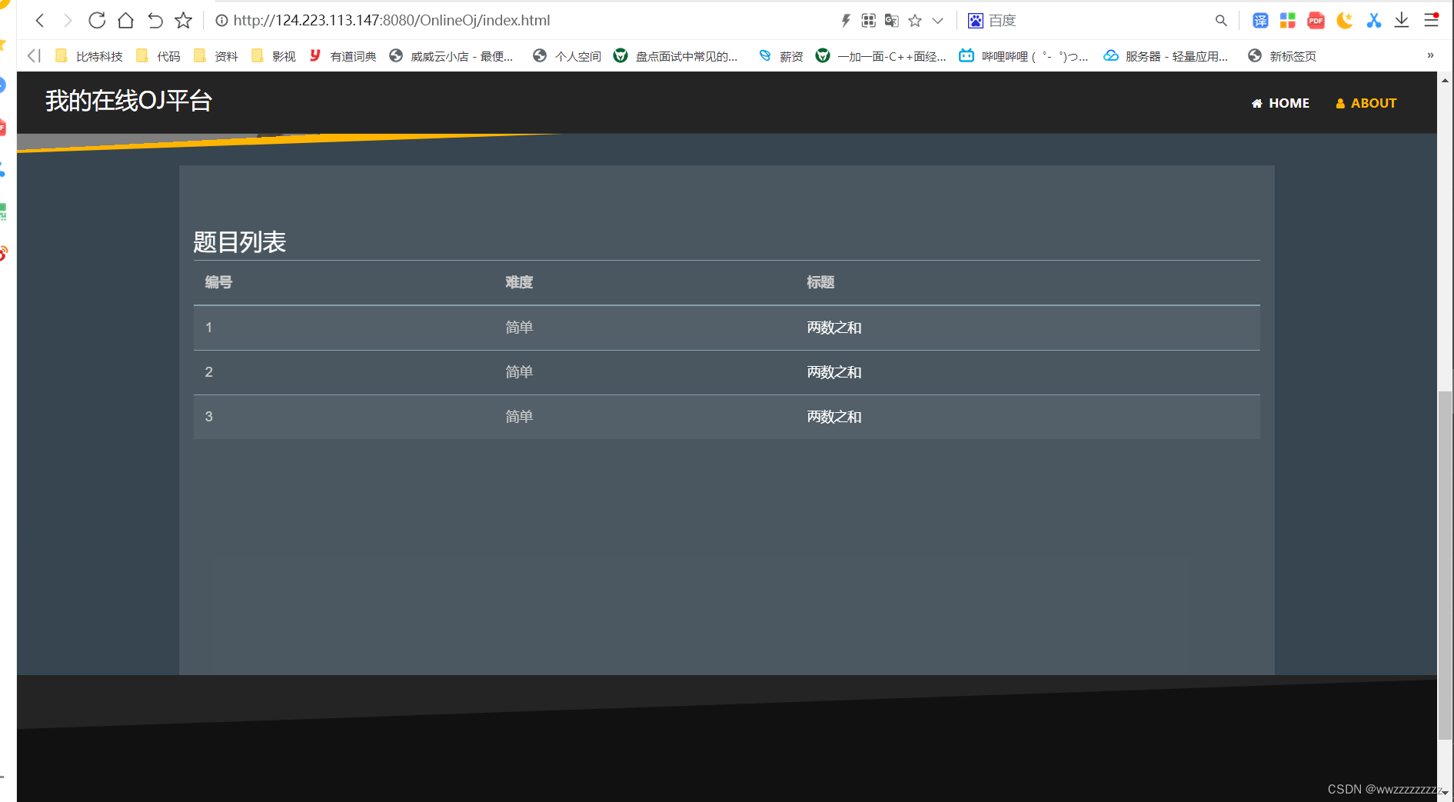Click the undo/restore closed page arrow icon
The image size is (1454, 802).
(x=155, y=21)
